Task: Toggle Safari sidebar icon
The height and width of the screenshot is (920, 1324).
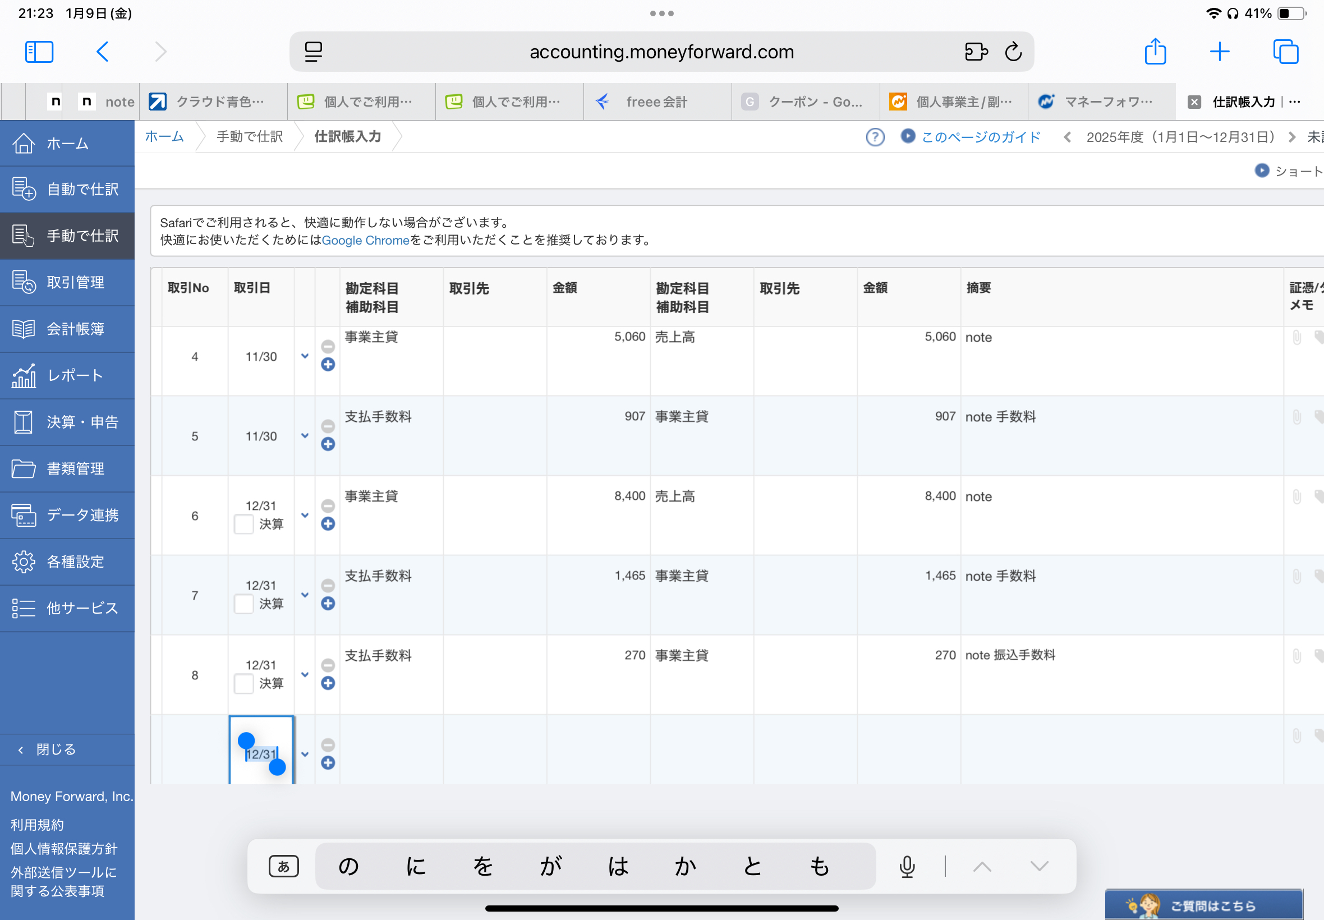Action: pos(39,52)
